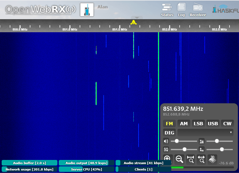
Task: Click the waterfall colors auto-set icon
Action: (202, 141)
